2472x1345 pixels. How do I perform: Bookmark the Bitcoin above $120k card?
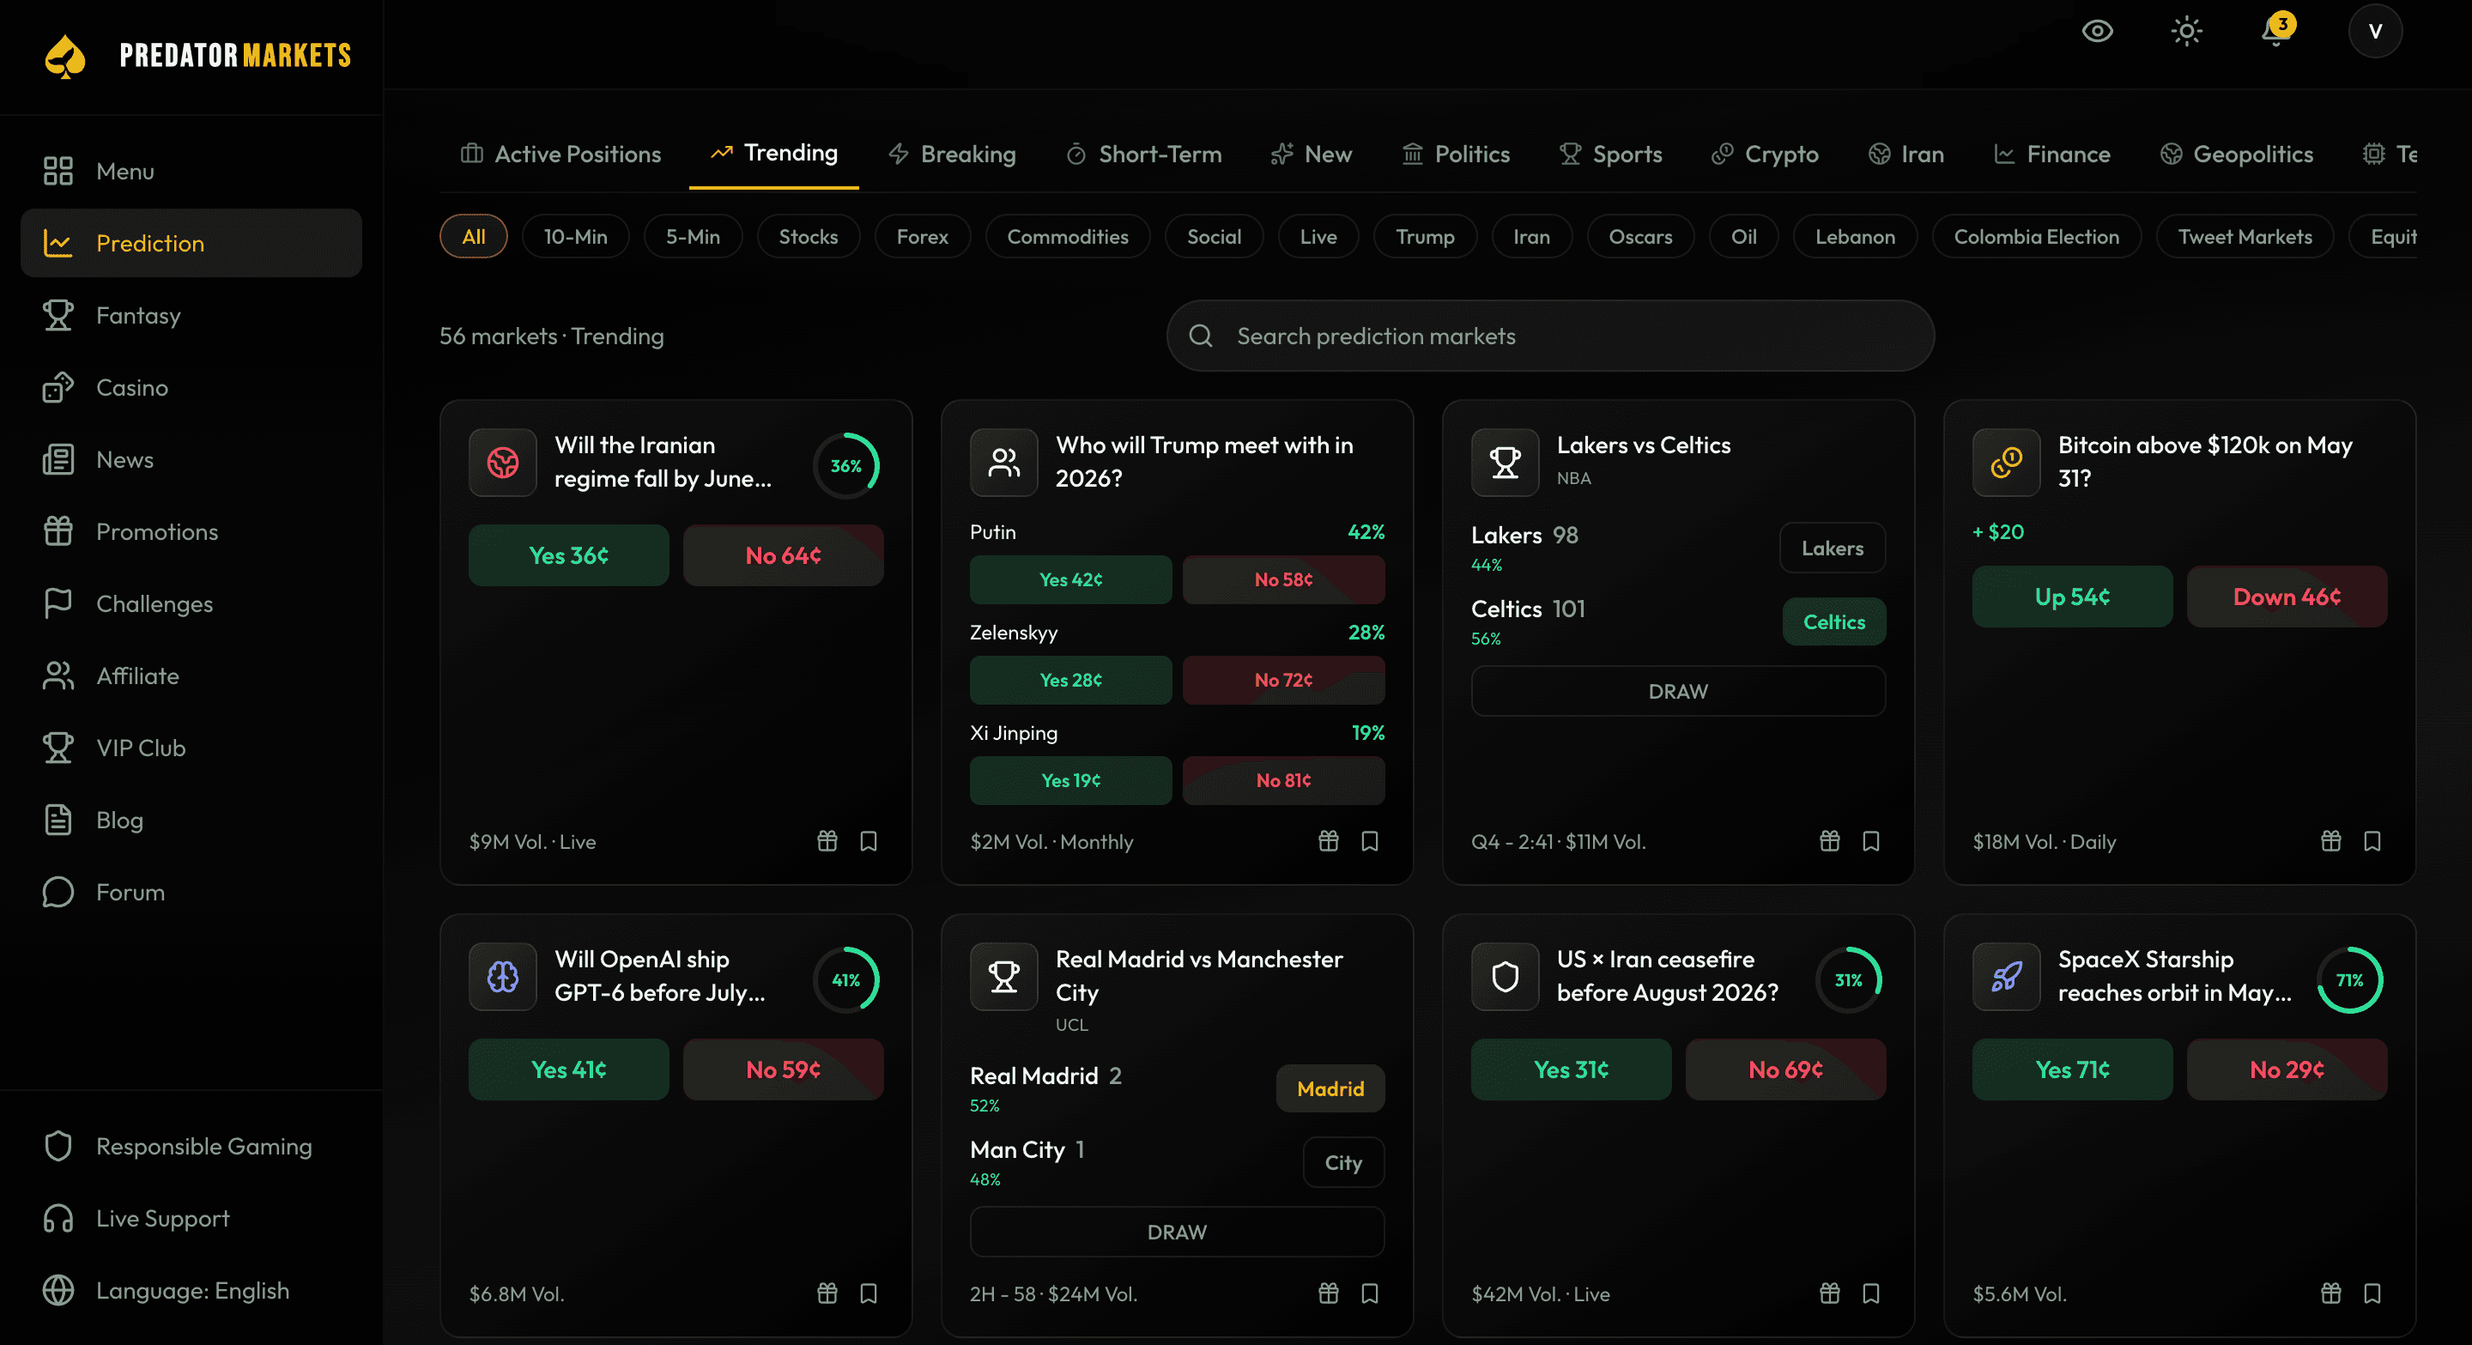point(2372,840)
